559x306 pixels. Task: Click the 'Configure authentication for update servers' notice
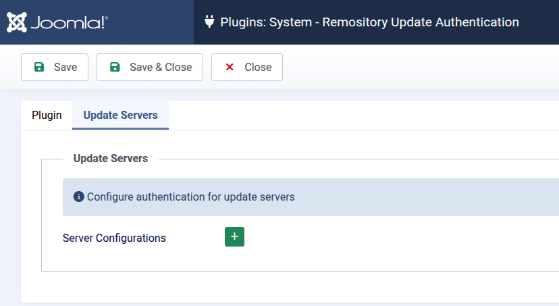[191, 197]
